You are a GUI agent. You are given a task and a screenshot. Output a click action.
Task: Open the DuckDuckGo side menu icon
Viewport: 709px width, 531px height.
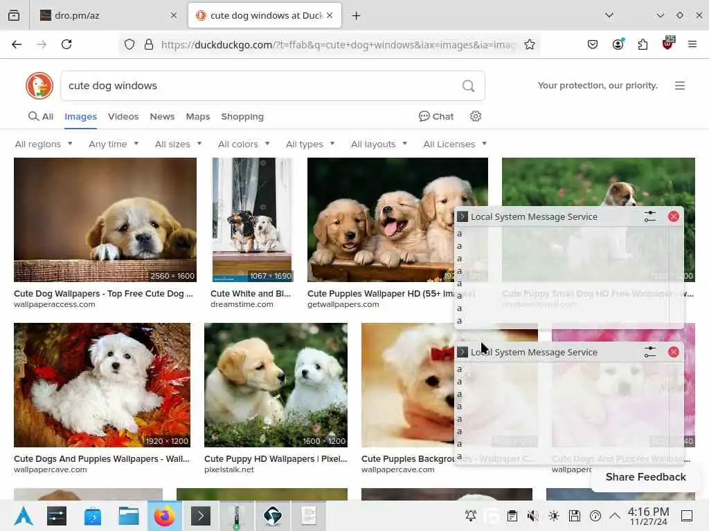[680, 86]
